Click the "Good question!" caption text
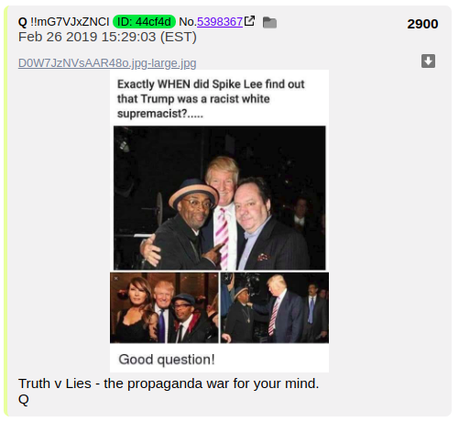Screen dimensions: 459x422 167,360
